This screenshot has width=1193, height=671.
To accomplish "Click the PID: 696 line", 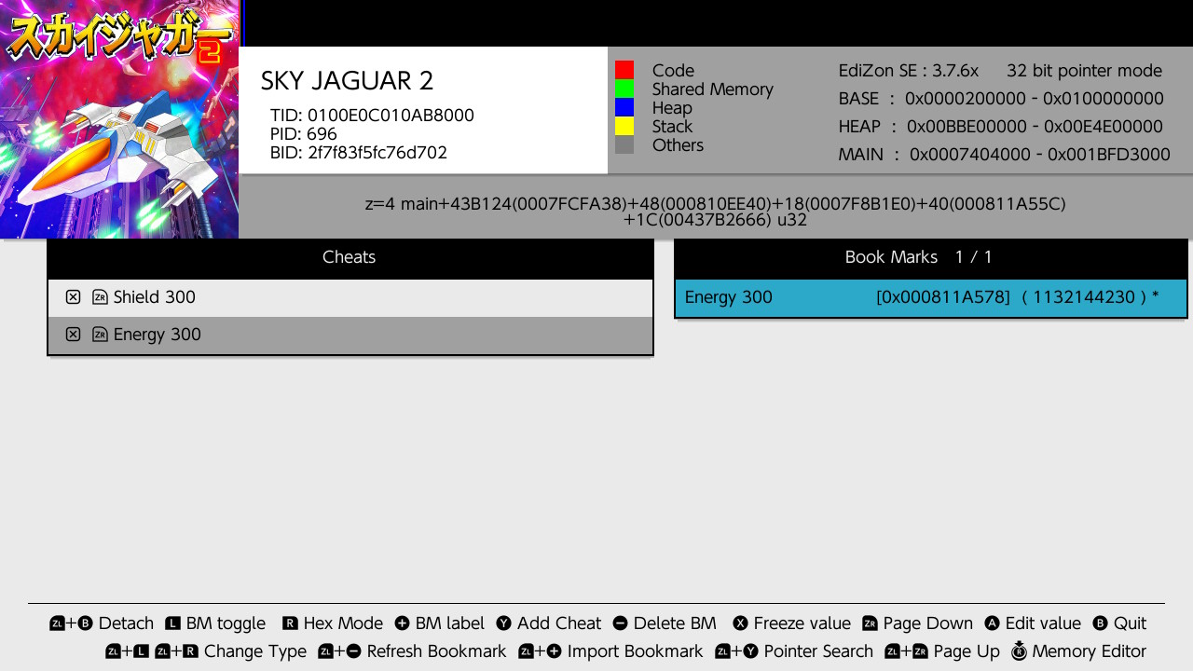I will (x=304, y=134).
